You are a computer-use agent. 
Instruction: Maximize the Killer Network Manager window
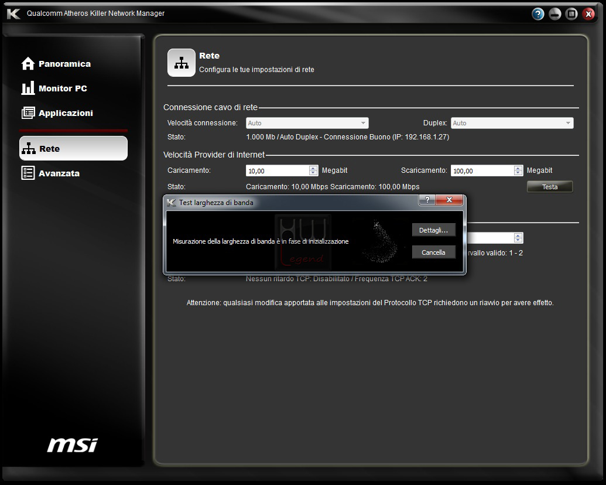pos(571,14)
